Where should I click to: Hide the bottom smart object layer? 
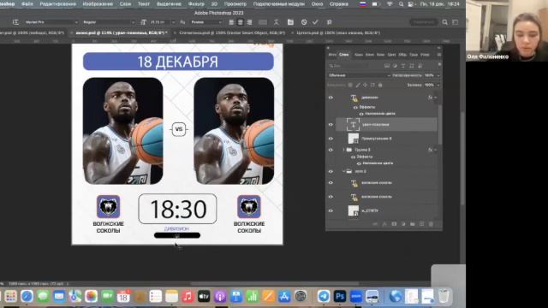point(331,211)
